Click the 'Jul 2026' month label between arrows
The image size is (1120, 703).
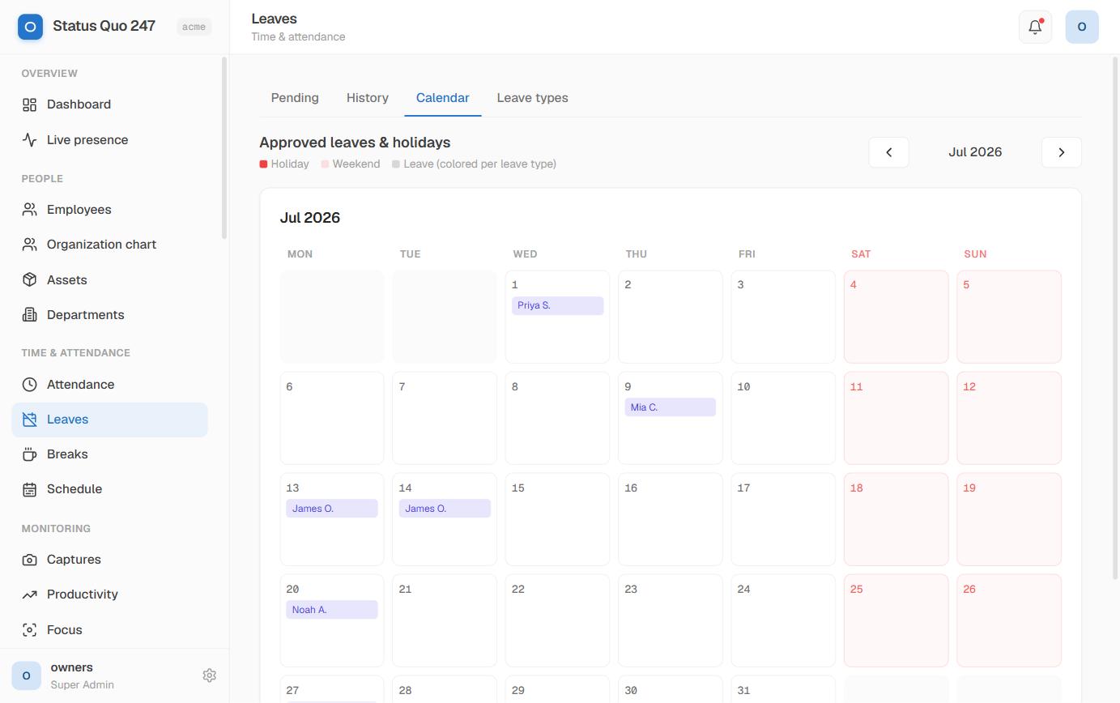(x=975, y=152)
